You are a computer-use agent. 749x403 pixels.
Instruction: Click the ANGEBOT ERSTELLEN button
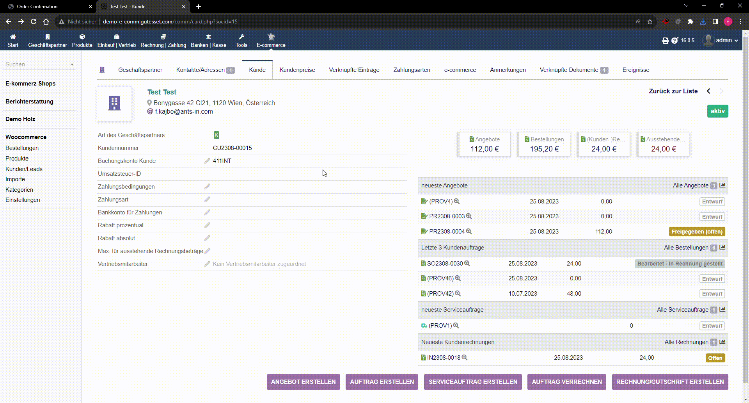(x=304, y=382)
